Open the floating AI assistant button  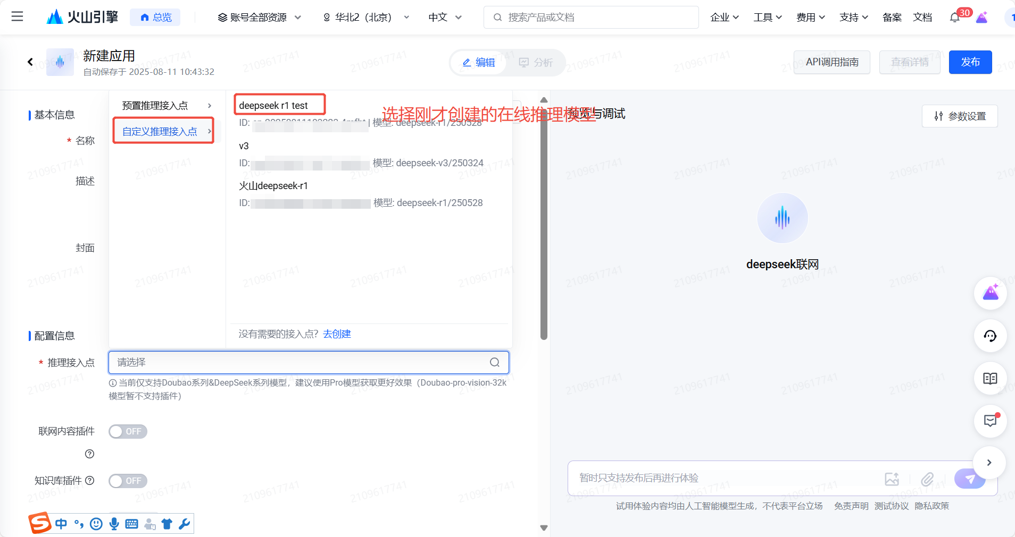click(x=990, y=293)
